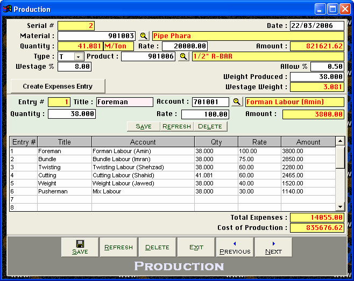
Task: Click the grid scrollbar down arrow
Action: point(340,206)
